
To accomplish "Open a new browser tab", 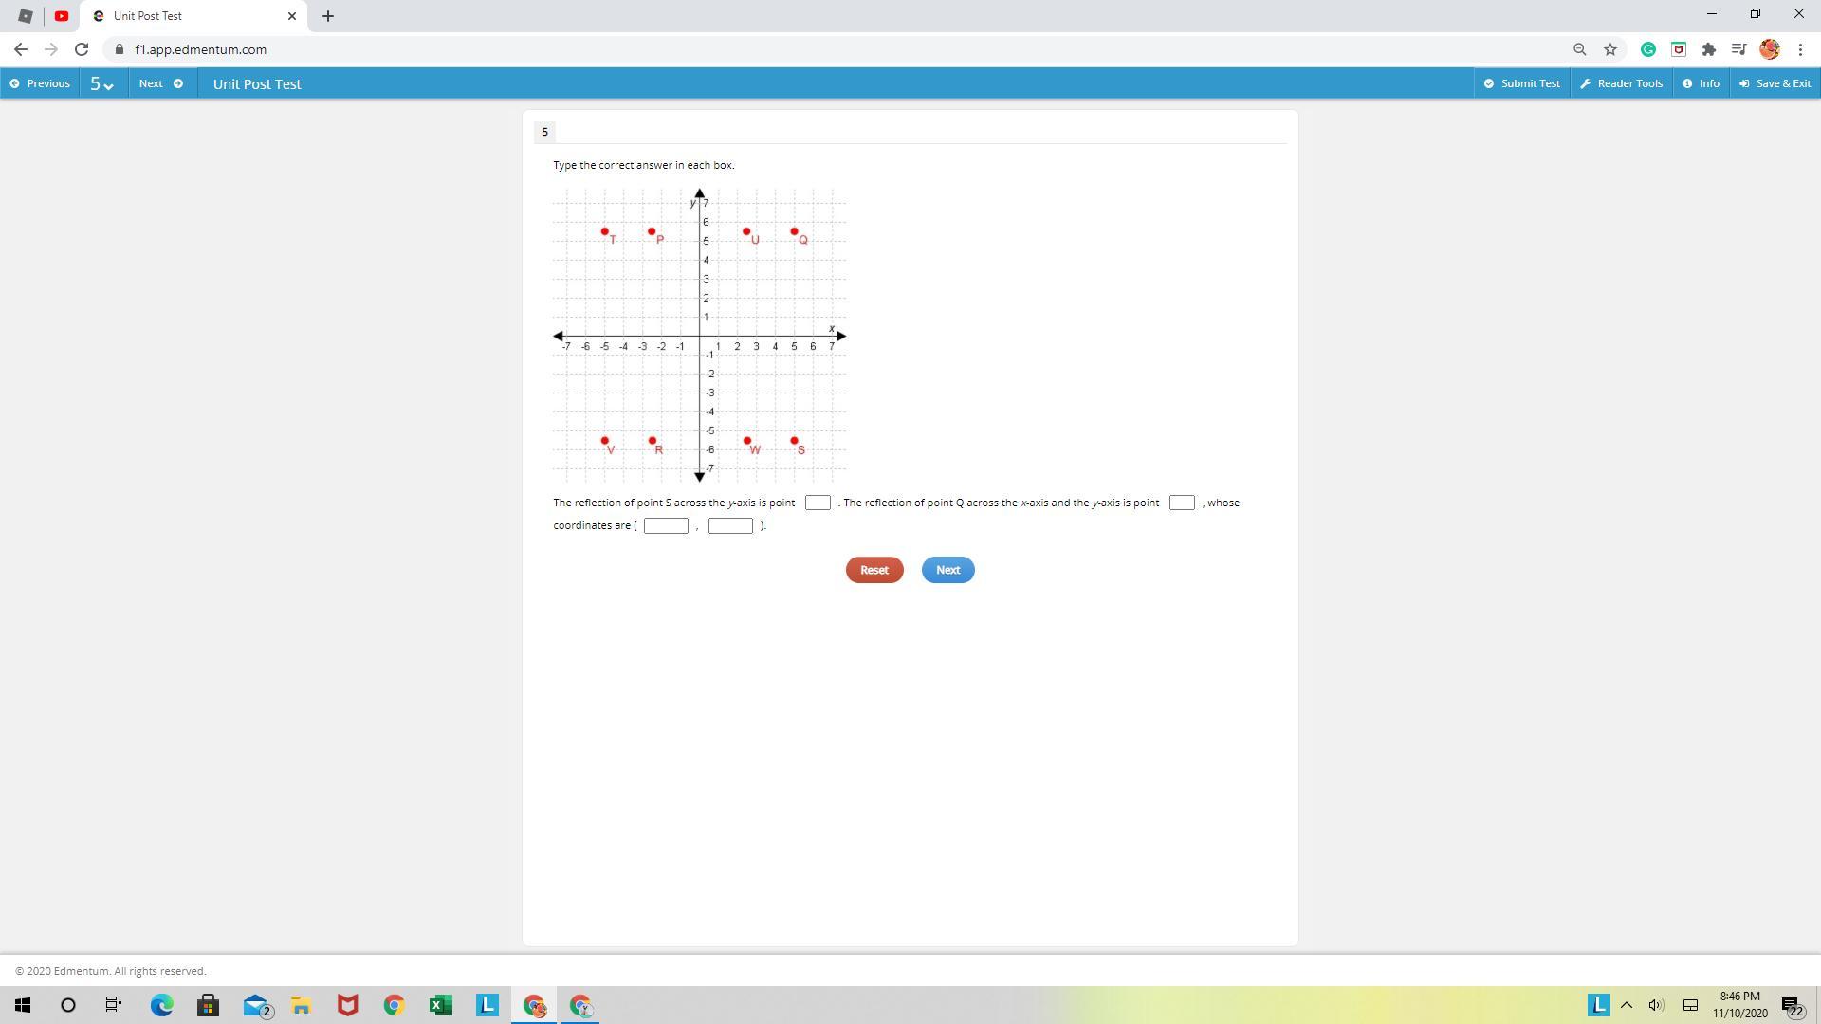I will pyautogui.click(x=328, y=16).
